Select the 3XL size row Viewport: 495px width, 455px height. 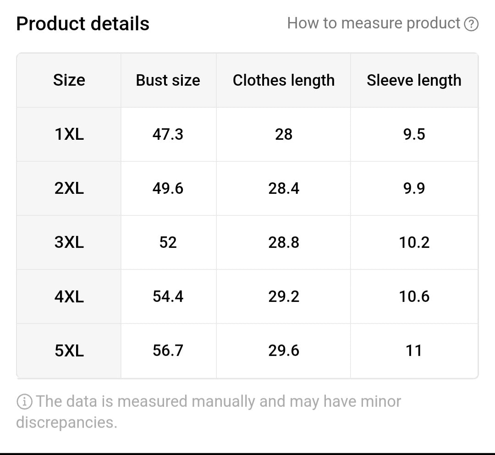point(69,242)
